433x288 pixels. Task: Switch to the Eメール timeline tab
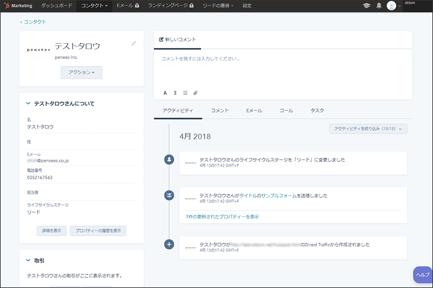click(x=254, y=111)
